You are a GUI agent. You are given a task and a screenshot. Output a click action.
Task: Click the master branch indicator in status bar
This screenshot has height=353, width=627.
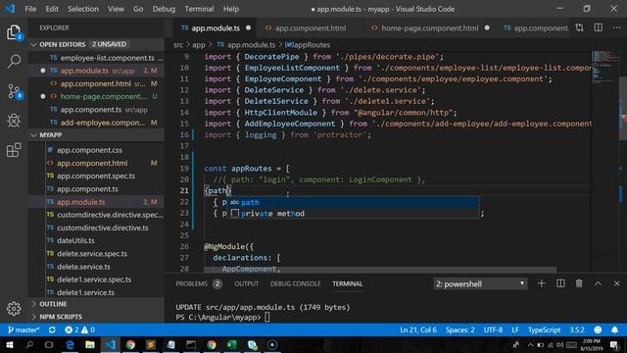(x=24, y=329)
